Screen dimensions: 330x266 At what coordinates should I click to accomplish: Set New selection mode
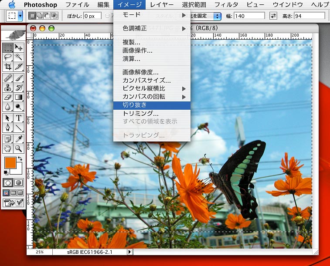[x=32, y=16]
